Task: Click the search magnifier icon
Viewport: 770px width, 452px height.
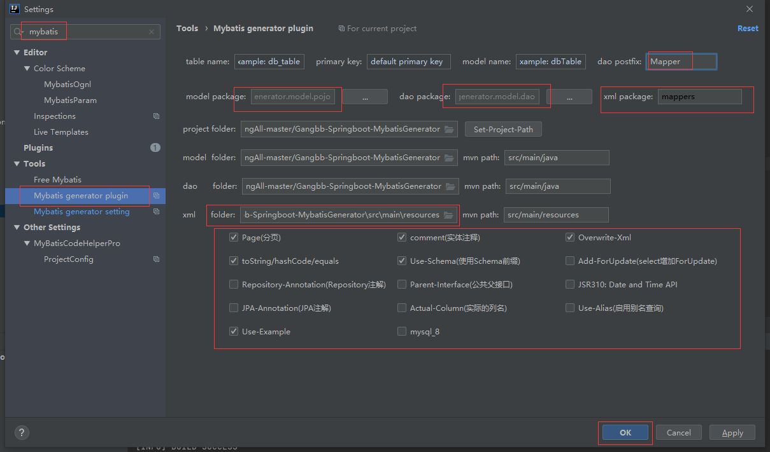Action: 18,32
